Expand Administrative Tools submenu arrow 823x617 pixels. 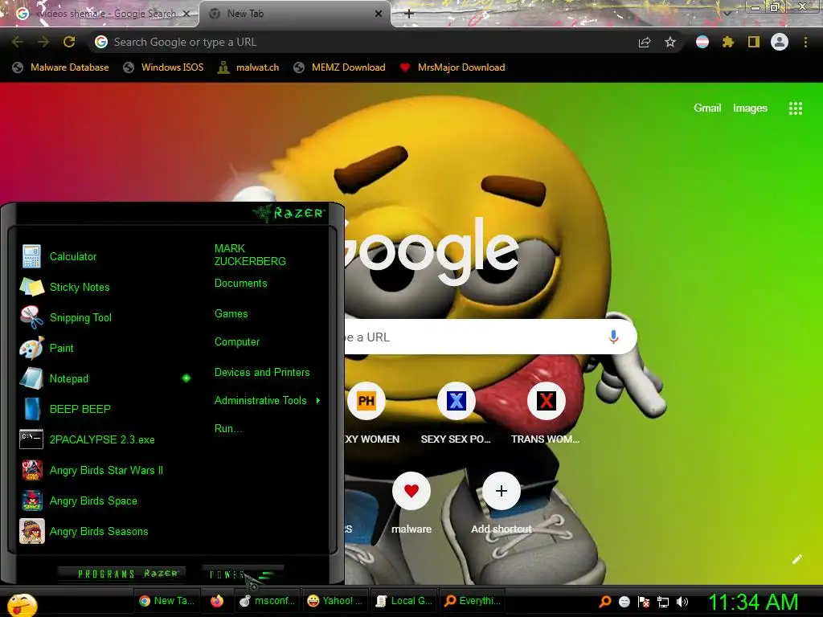(x=318, y=400)
